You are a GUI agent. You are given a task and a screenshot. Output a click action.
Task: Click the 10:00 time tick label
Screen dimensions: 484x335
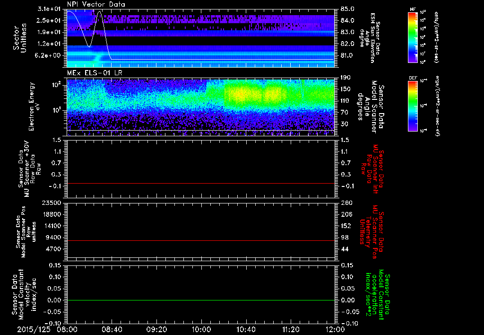(x=201, y=329)
